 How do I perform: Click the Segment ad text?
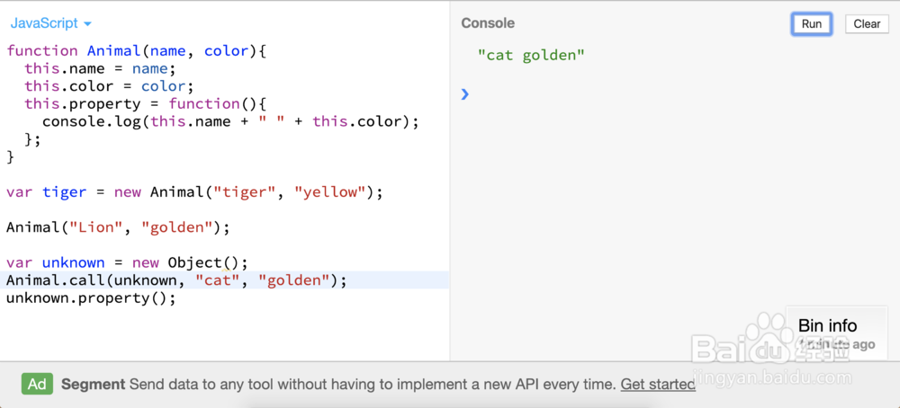93,384
